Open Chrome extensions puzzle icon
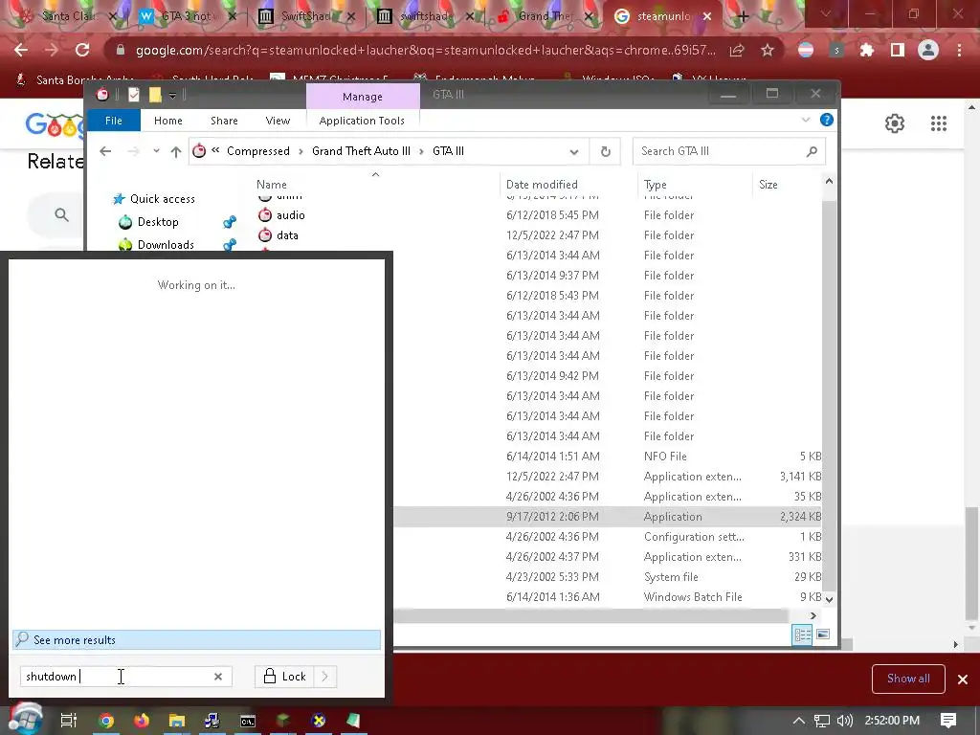Image resolution: width=980 pixels, height=735 pixels. 866,50
